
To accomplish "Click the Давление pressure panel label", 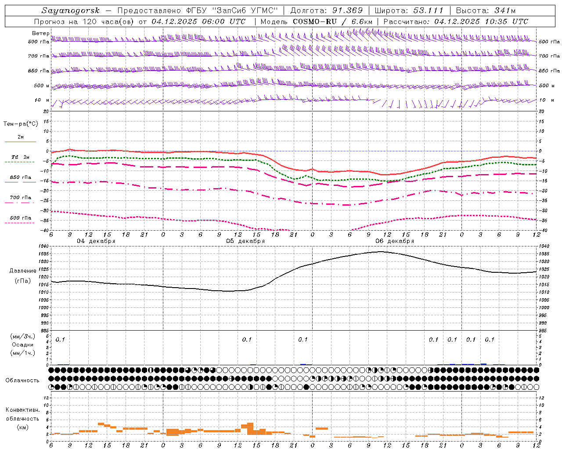I will (x=23, y=271).
